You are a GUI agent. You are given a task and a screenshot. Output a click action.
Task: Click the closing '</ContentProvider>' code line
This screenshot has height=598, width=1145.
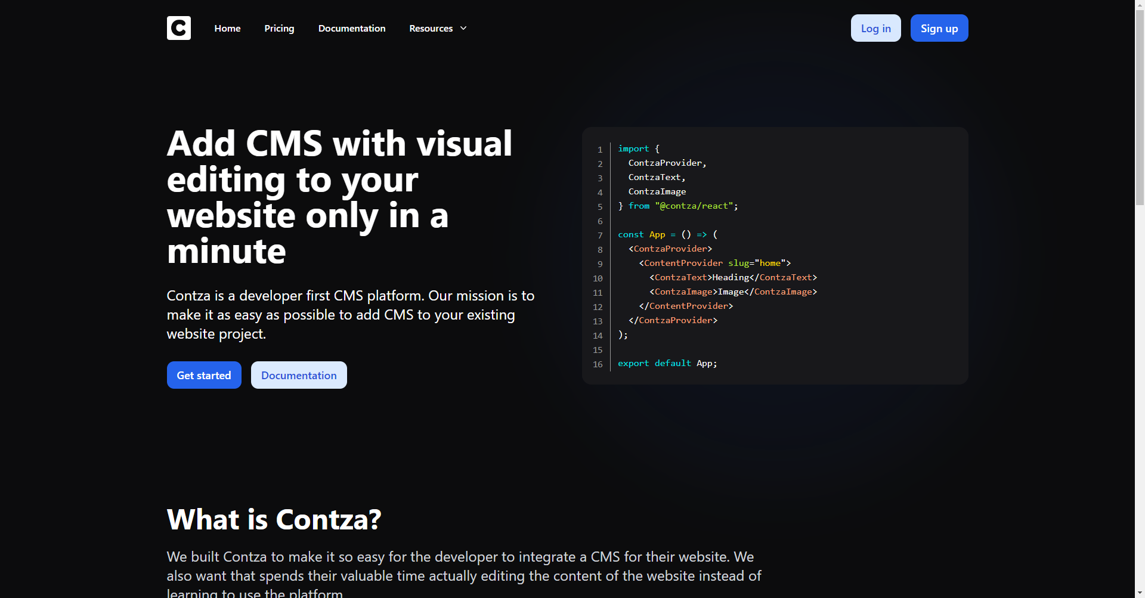click(686, 306)
